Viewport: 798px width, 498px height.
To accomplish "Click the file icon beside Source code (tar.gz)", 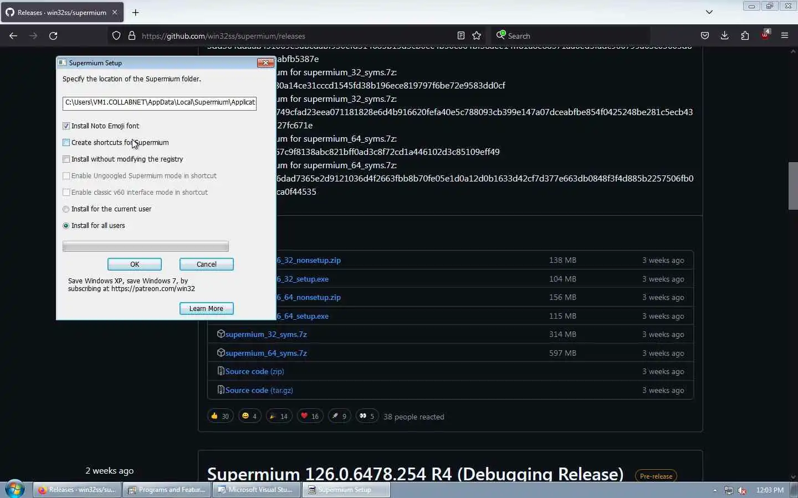I will pyautogui.click(x=221, y=390).
